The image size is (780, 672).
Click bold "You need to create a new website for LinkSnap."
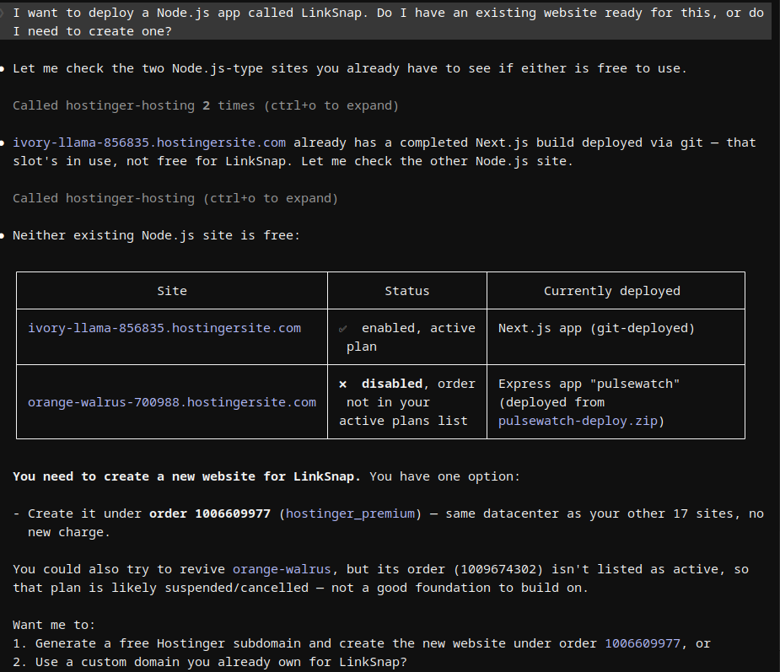186,476
